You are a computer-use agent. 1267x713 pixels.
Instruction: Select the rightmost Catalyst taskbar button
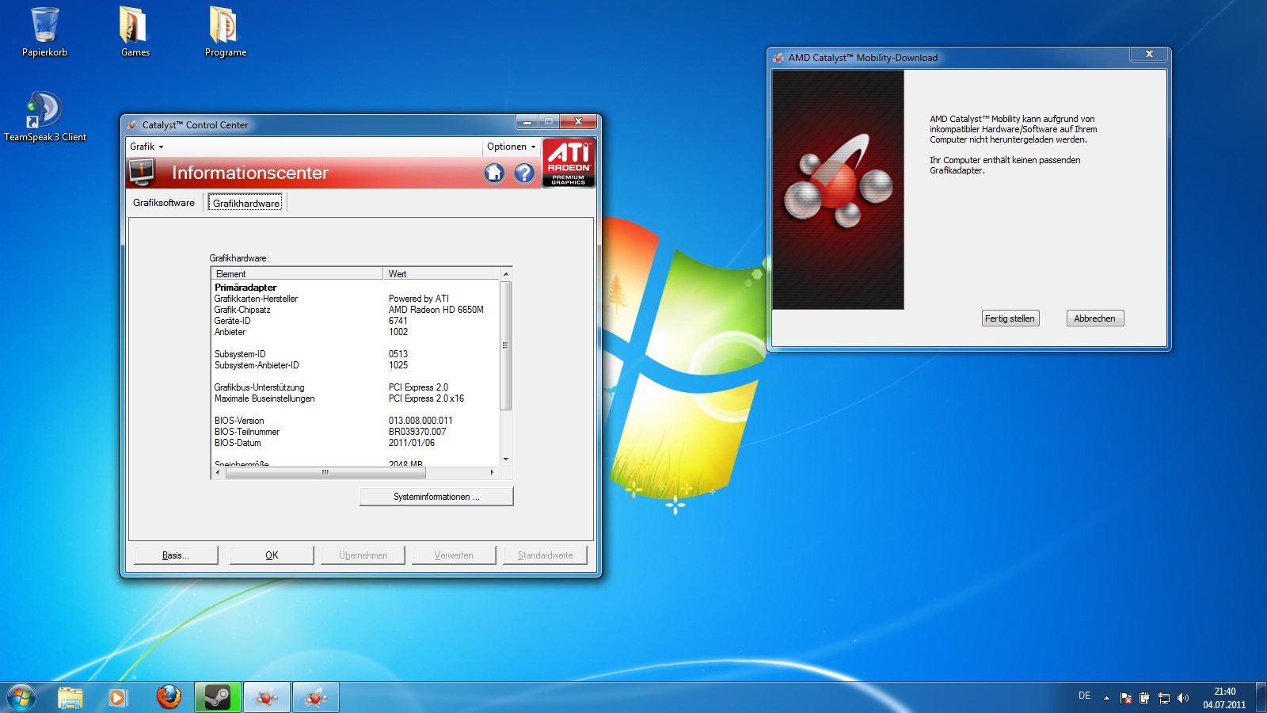pos(316,697)
